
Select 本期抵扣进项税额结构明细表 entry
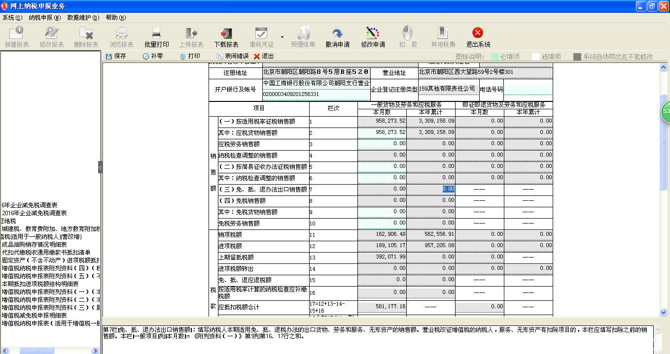40,284
